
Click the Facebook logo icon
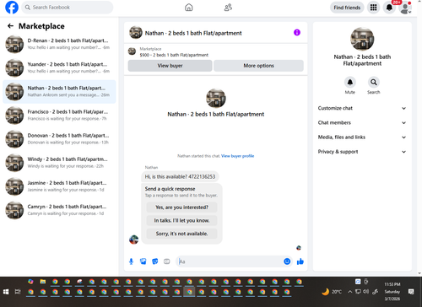(12, 8)
